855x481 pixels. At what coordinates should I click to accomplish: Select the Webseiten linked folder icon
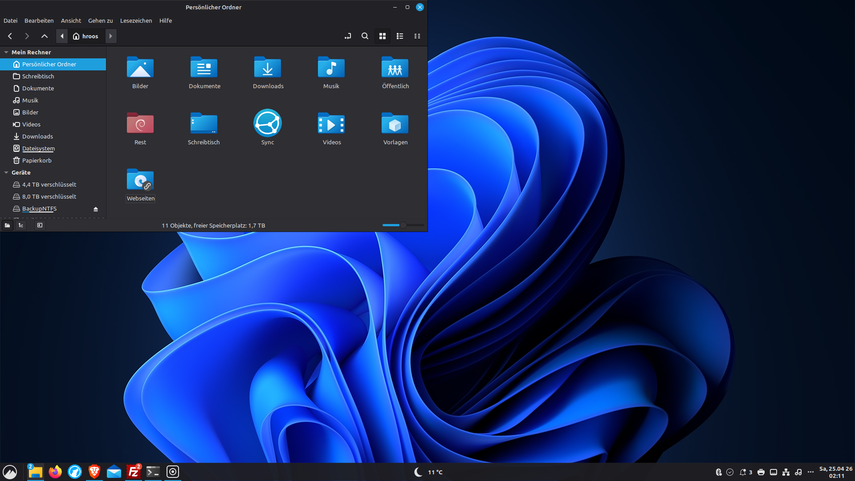pyautogui.click(x=140, y=179)
